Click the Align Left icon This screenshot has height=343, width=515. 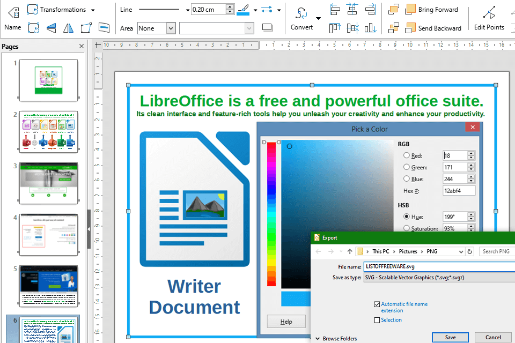pos(335,10)
